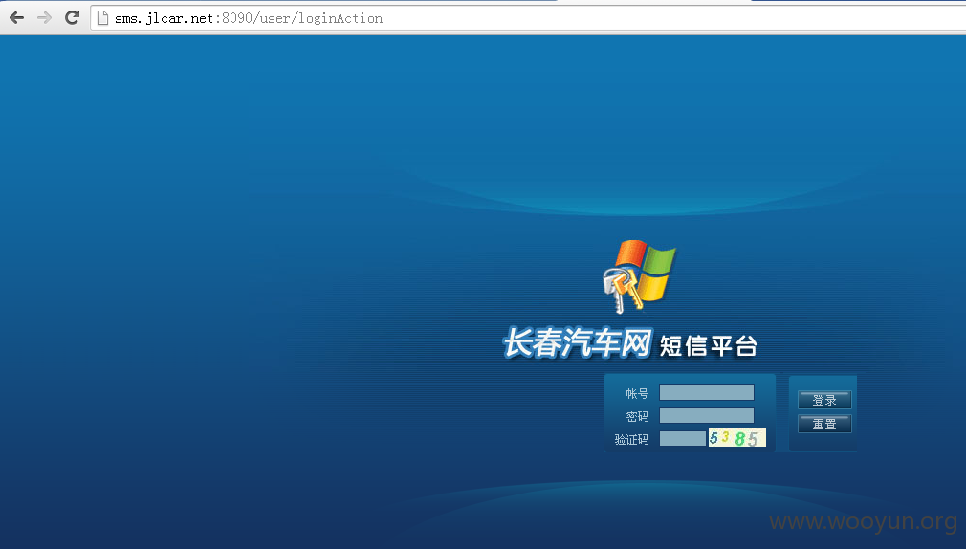The height and width of the screenshot is (549, 966).
Task: Click the 重置 reset button
Action: 824,424
